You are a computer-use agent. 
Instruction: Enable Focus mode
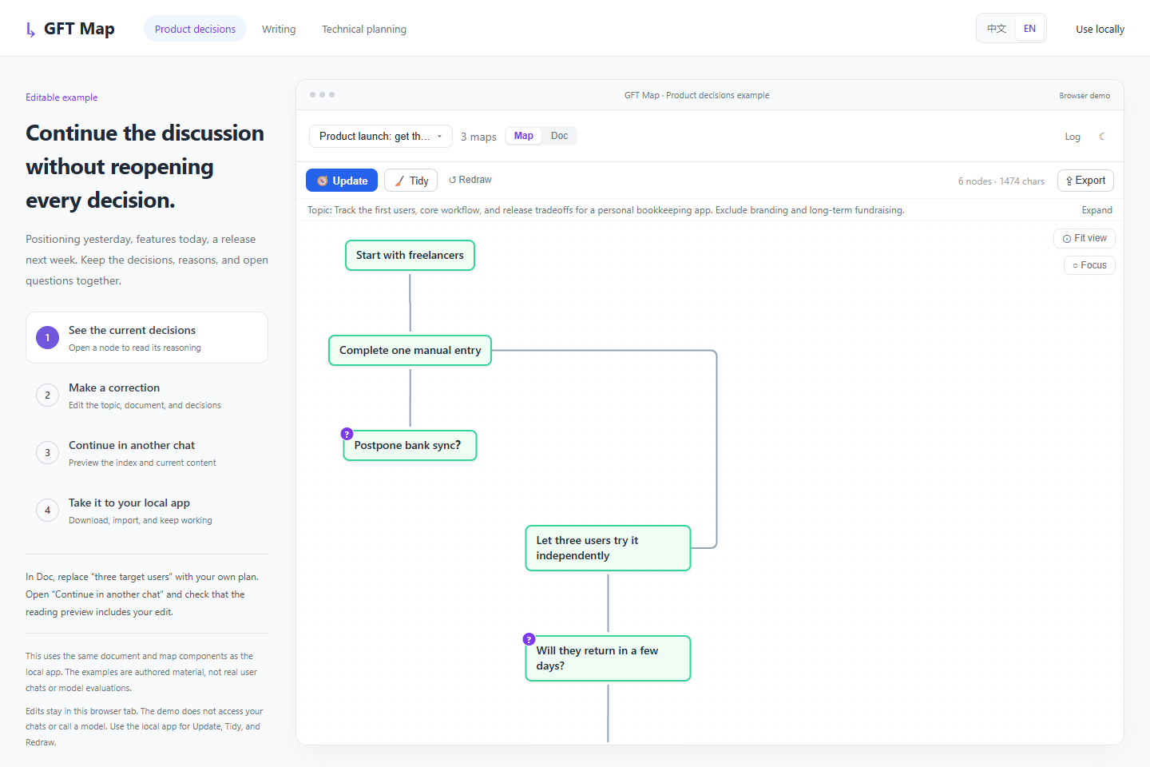tap(1089, 265)
